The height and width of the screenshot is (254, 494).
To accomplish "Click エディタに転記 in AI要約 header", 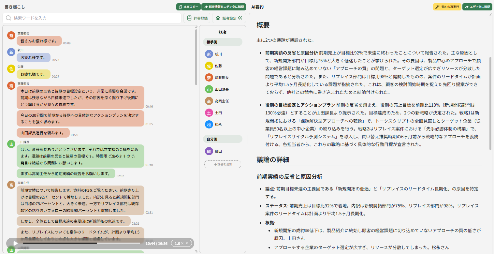I will (477, 7).
